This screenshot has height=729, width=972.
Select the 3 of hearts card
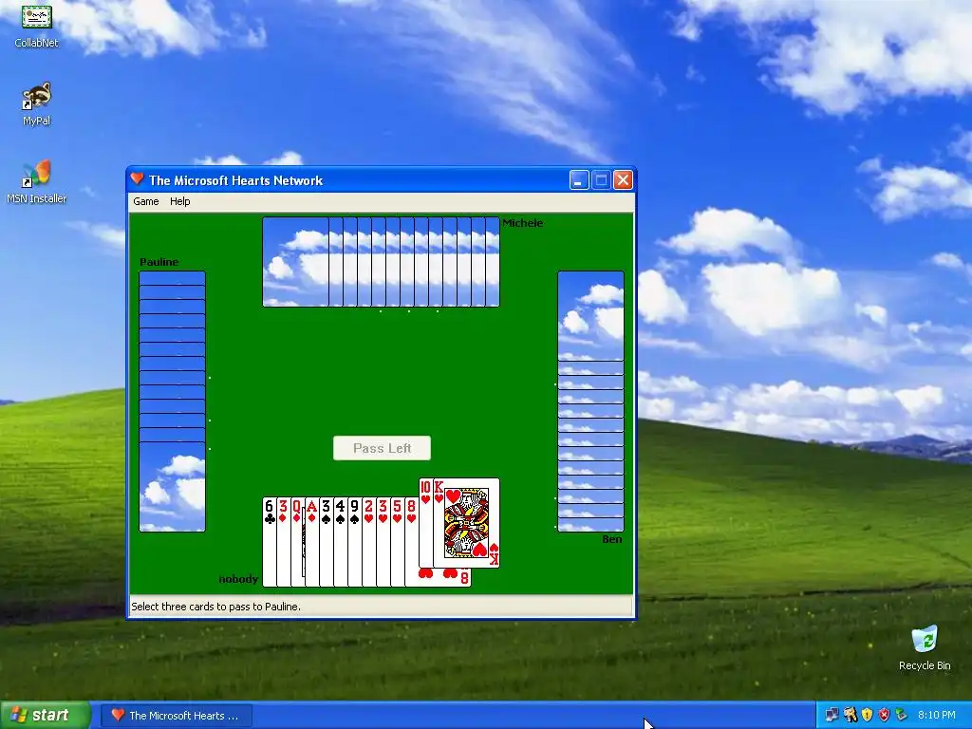coord(383,541)
